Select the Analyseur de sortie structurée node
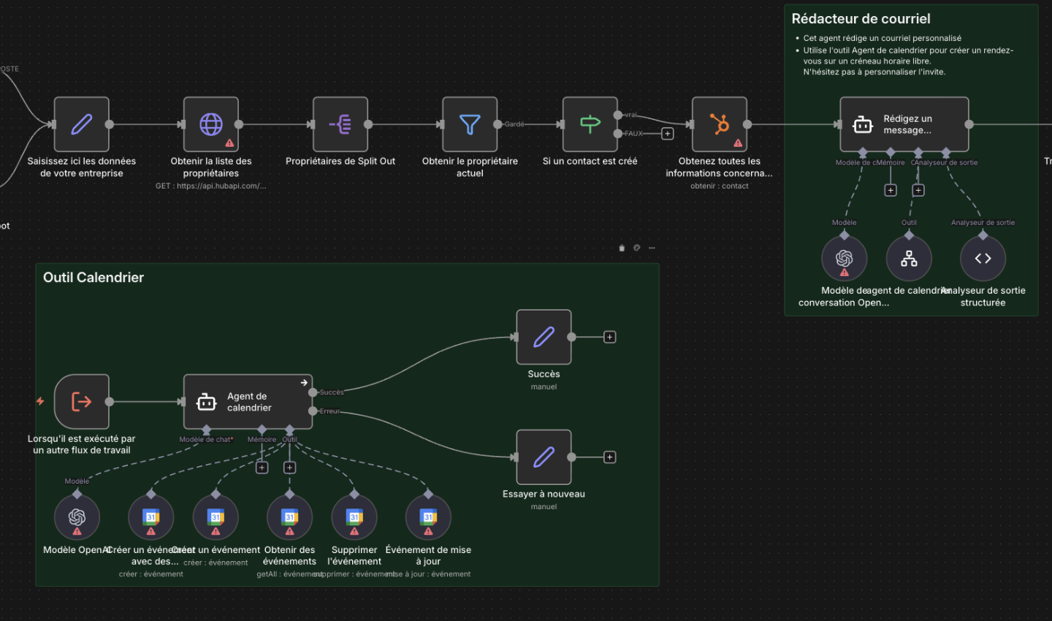Screen dimensions: 1052x621 tap(983, 259)
